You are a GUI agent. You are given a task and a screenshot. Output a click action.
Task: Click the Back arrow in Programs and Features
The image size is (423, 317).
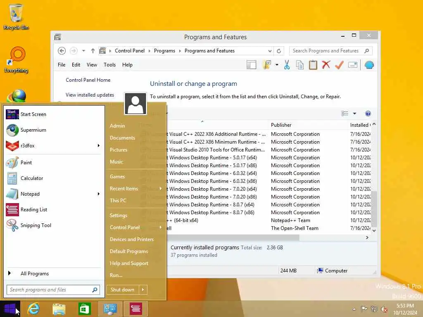(62, 51)
